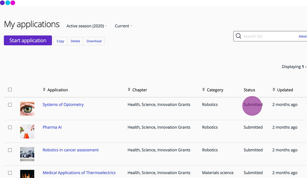Sort the Chapter column
This screenshot has height=178, width=307.
coord(129,89)
